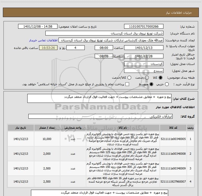Click row 4 product description text
Viewport: 202px width, 196px height.
123,182
